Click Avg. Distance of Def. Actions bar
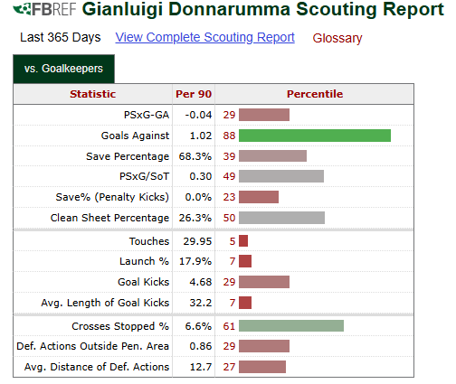The height and width of the screenshot is (384, 456). pyautogui.click(x=262, y=367)
